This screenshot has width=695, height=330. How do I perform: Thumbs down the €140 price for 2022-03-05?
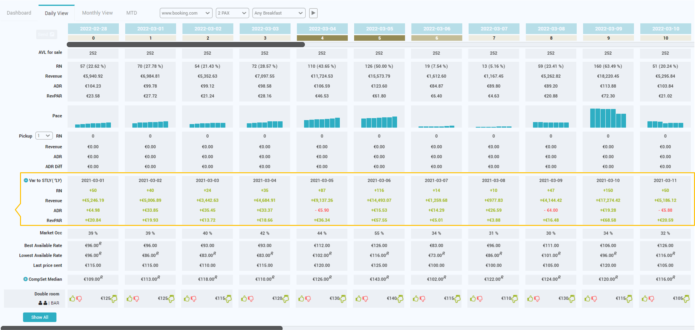365,299
